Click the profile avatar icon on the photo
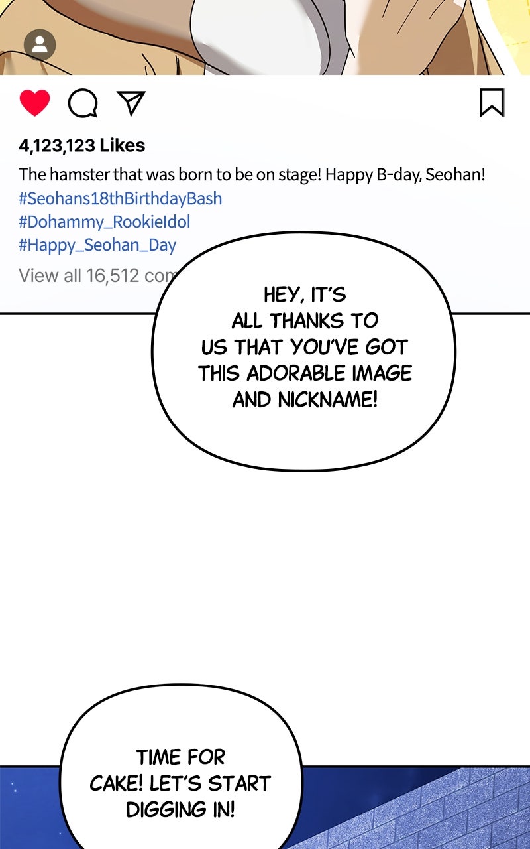Screen dimensions: 530x849 point(40,45)
